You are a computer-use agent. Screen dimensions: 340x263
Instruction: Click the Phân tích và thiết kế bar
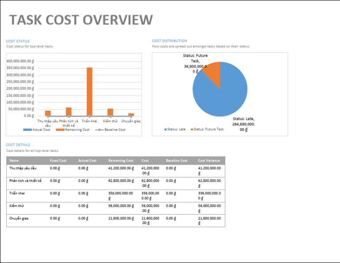[x=69, y=112]
